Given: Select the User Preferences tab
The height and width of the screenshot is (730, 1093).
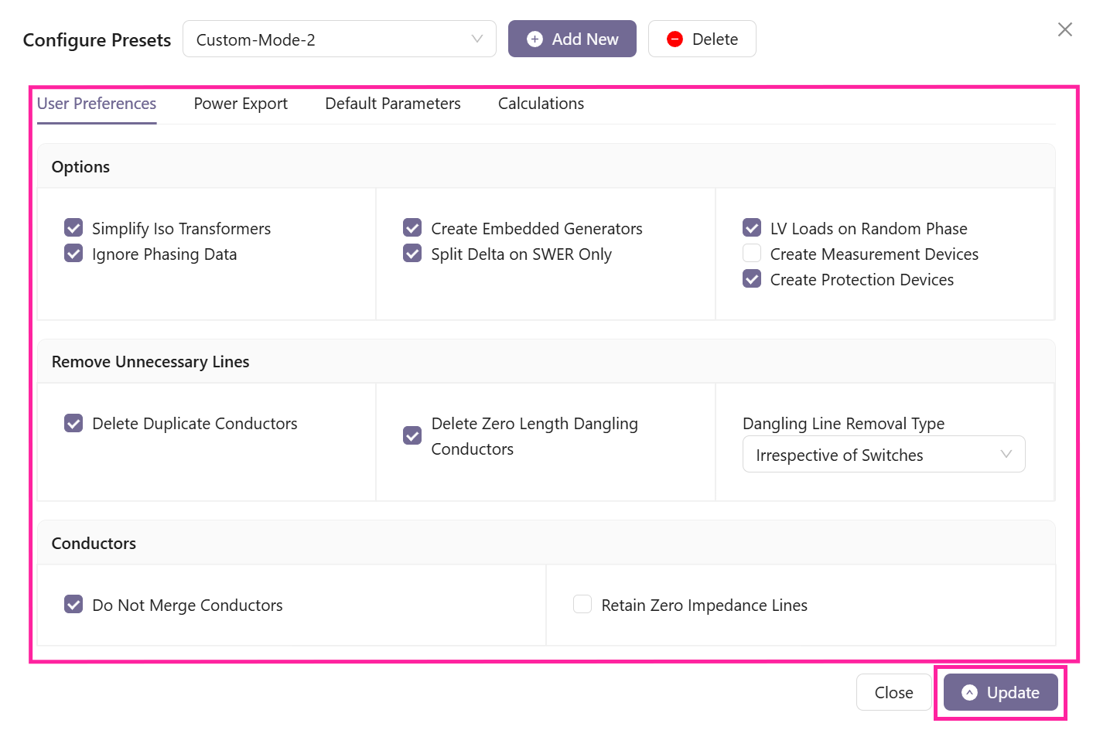Looking at the screenshot, I should point(97,104).
